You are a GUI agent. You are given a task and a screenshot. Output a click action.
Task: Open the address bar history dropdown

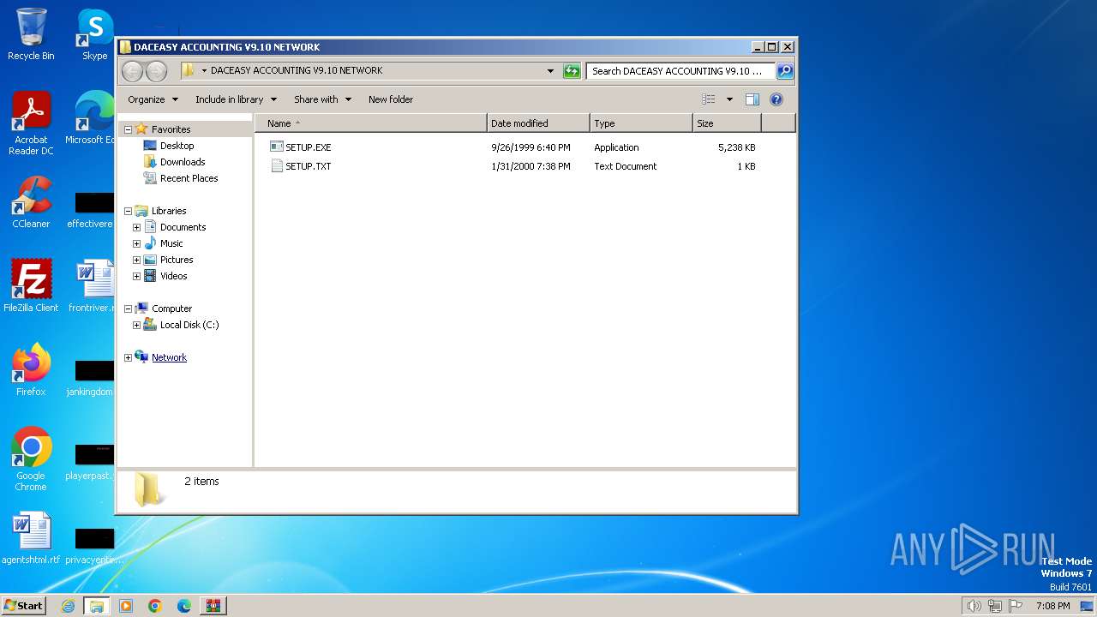[550, 71]
